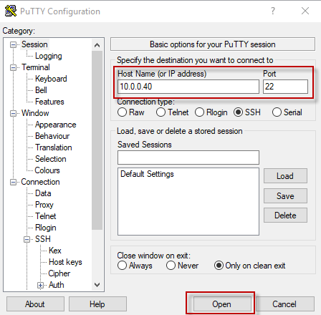Viewport: 321px width, 315px height.
Task: Choose Only on clean exit option
Action: click(219, 266)
